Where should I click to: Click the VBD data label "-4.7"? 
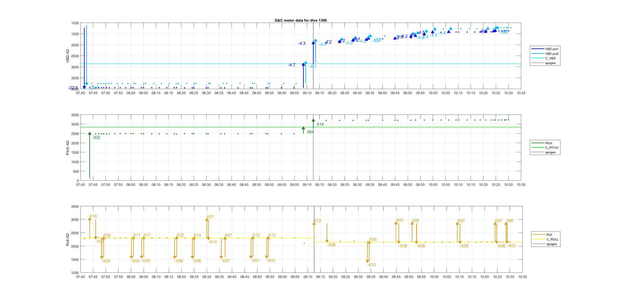click(291, 65)
